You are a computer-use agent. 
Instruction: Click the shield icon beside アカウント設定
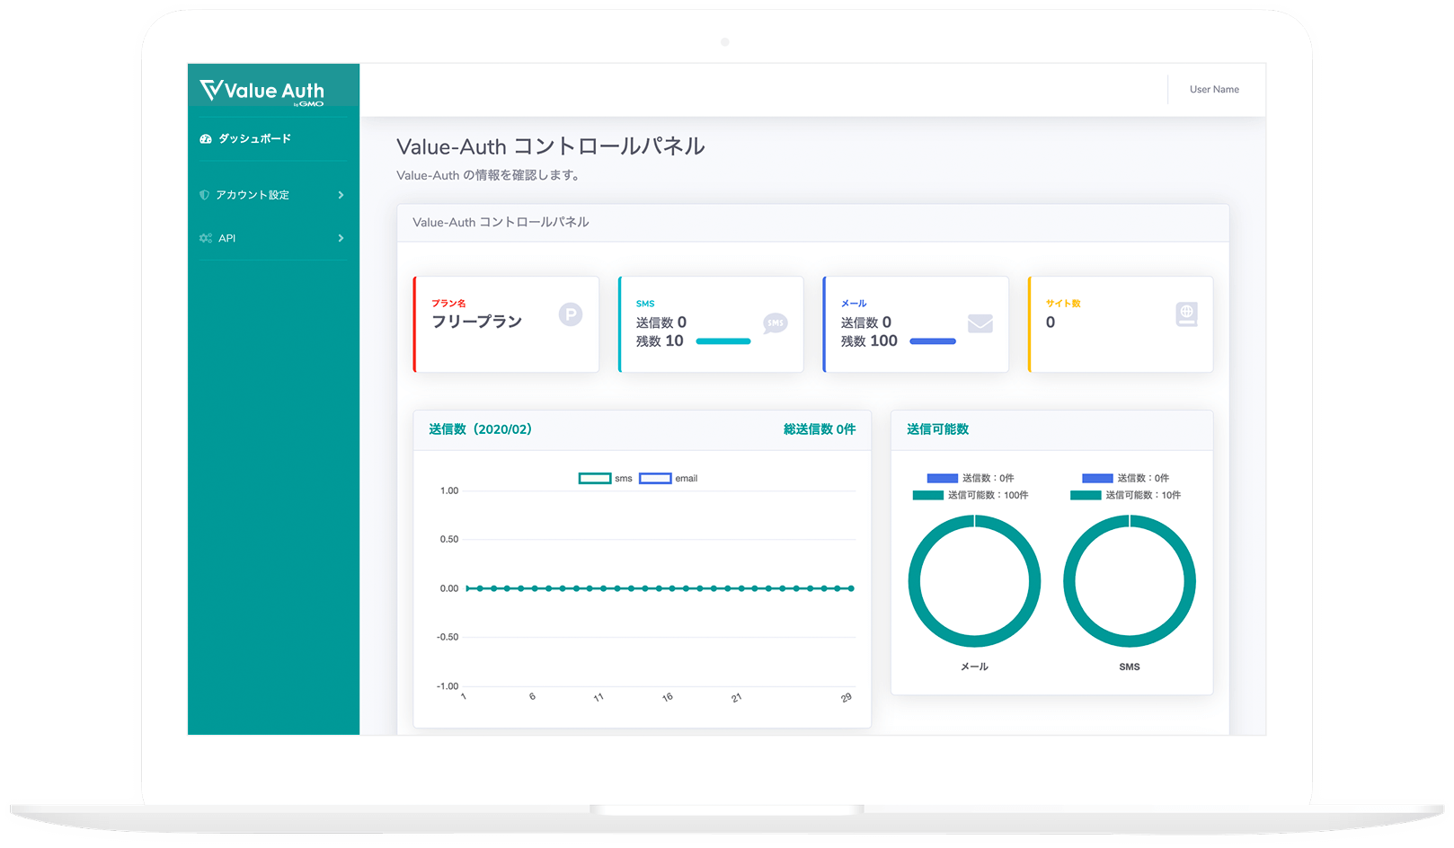tap(204, 195)
